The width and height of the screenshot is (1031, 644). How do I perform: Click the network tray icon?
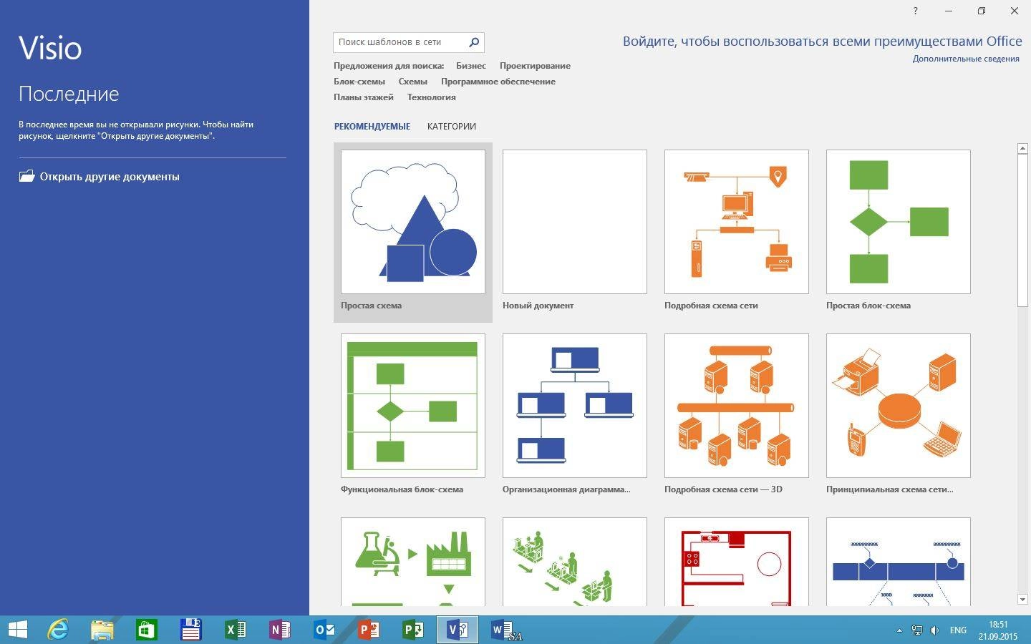916,630
